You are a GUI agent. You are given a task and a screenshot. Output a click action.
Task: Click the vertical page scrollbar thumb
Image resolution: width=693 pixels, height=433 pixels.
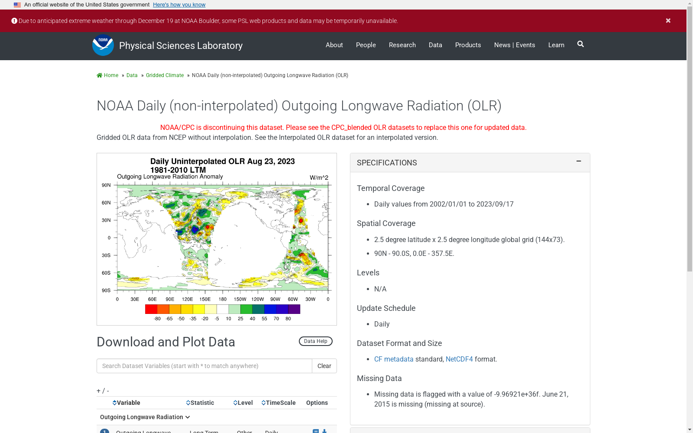[x=690, y=139]
